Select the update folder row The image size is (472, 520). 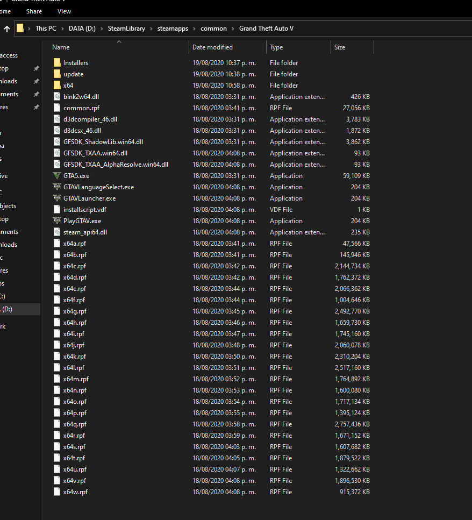click(73, 74)
